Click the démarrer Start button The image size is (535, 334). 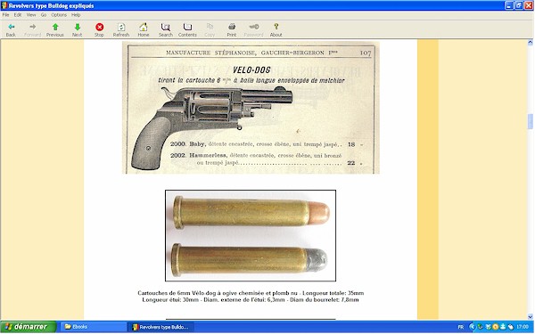point(28,327)
